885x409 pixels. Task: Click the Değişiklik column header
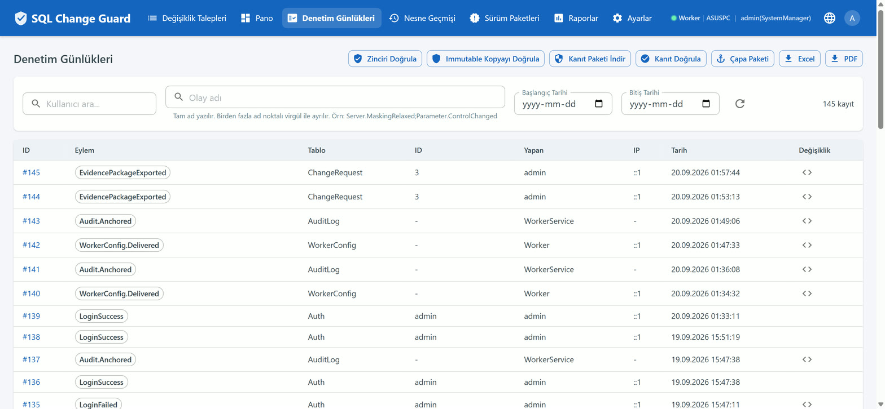(x=814, y=150)
